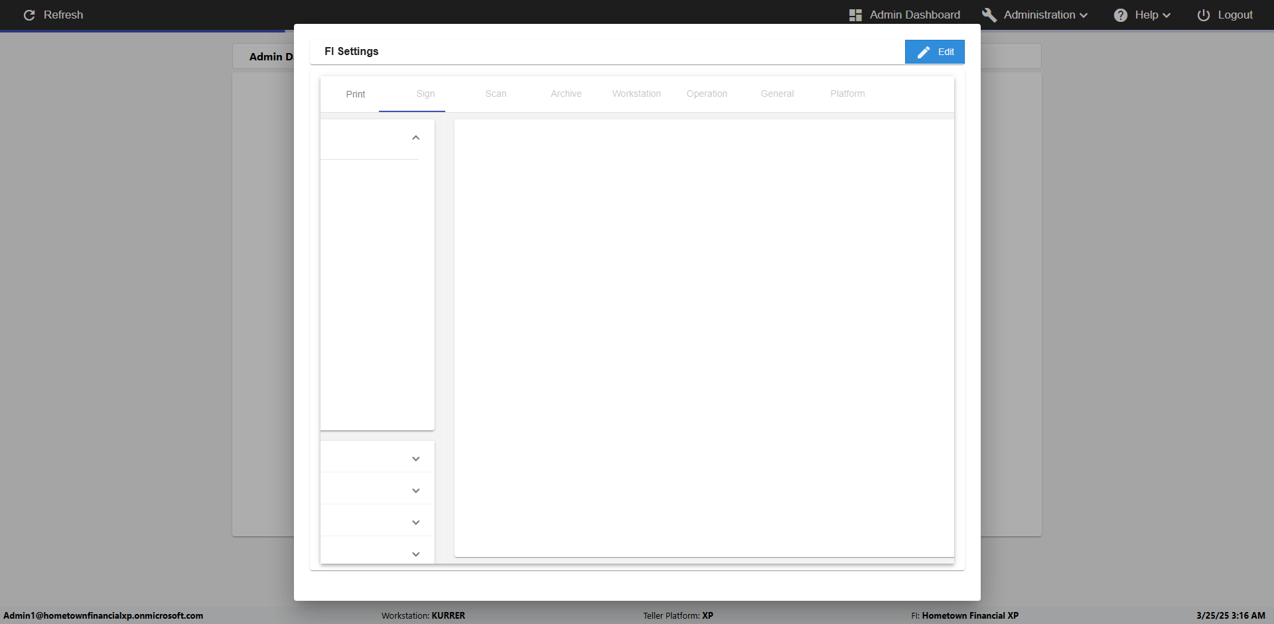Click the Admin1 email in status bar
1274x624 pixels.
pos(104,615)
